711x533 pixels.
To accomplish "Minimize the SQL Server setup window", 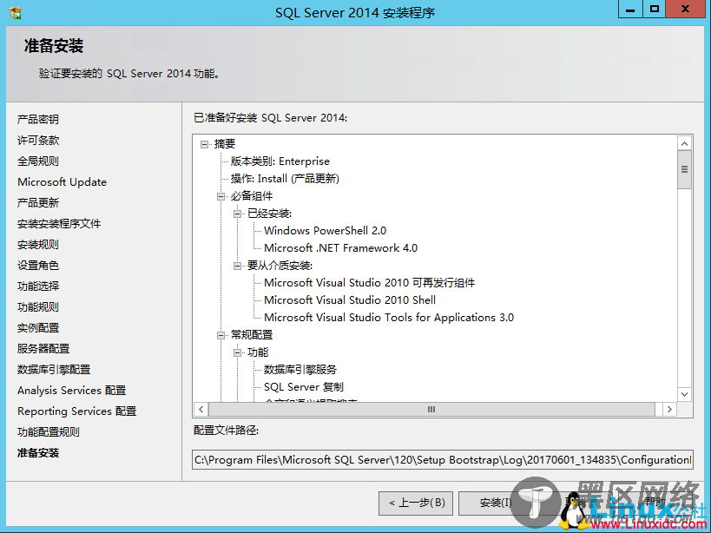I will pos(630,9).
